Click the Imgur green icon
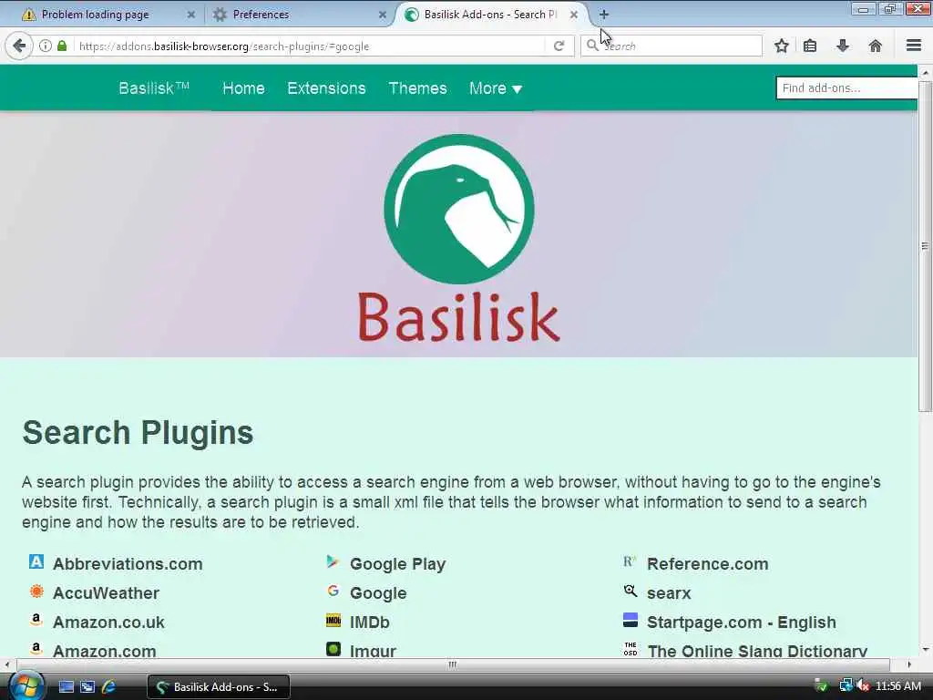The image size is (933, 700). pos(333,649)
